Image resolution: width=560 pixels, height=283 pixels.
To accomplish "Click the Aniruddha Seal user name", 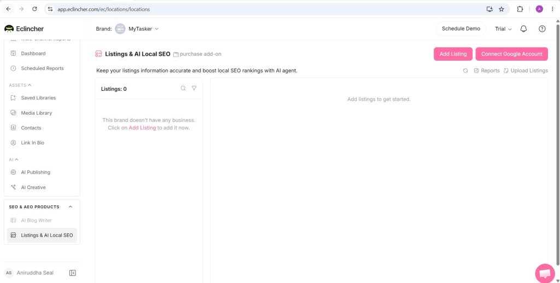I will click(x=35, y=273).
